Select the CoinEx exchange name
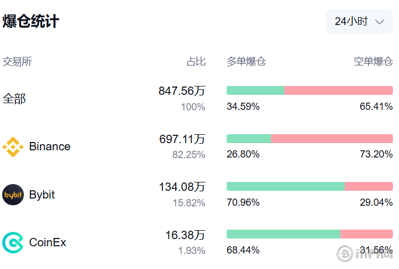 pos(48,242)
